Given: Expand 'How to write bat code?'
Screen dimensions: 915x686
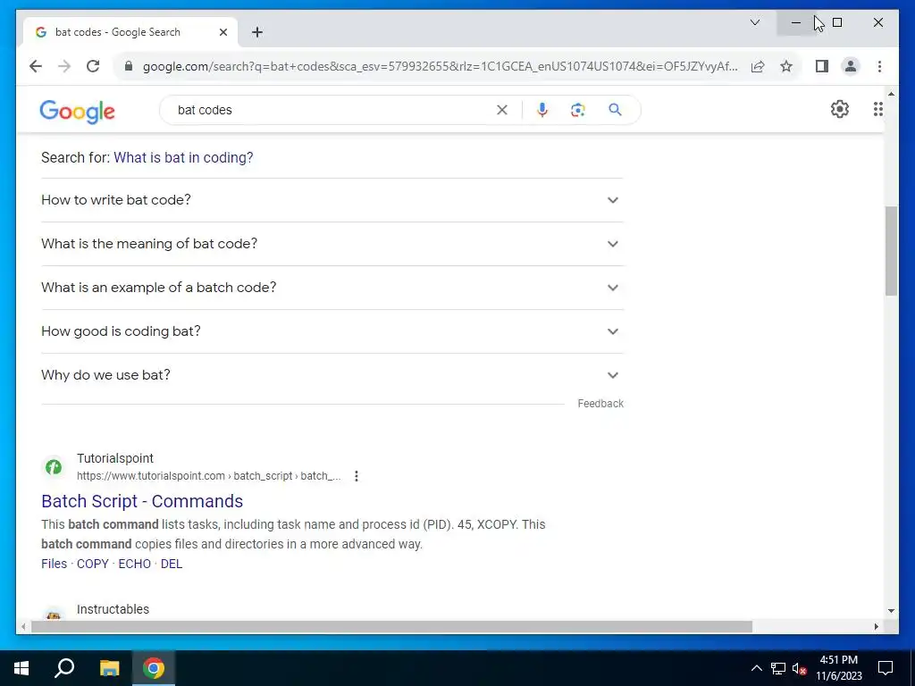Looking at the screenshot, I should (332, 200).
